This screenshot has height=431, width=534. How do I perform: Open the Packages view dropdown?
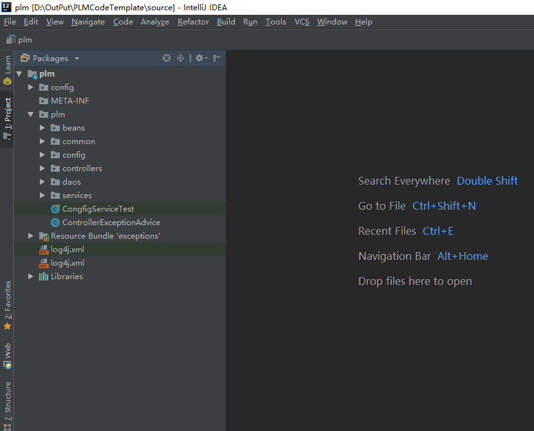pyautogui.click(x=77, y=59)
